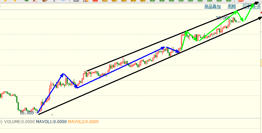Click the last green toolbar icon before the separator

pyautogui.click(x=228, y=0)
